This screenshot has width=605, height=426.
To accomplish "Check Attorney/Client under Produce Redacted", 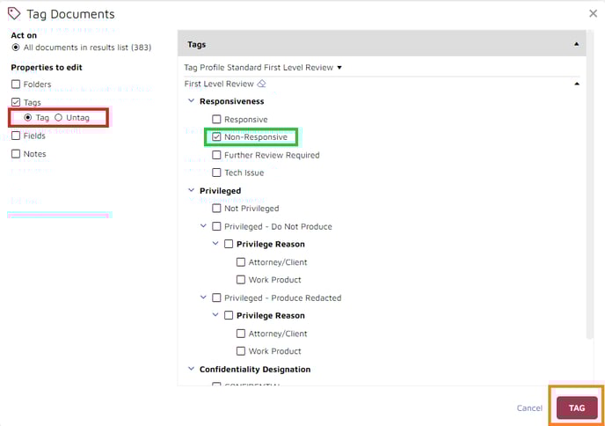I will coord(241,334).
